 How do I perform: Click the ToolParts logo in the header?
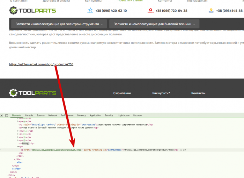[32, 10]
